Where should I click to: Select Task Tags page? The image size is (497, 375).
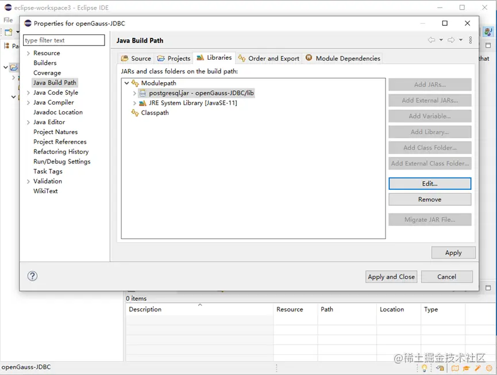pos(48,171)
